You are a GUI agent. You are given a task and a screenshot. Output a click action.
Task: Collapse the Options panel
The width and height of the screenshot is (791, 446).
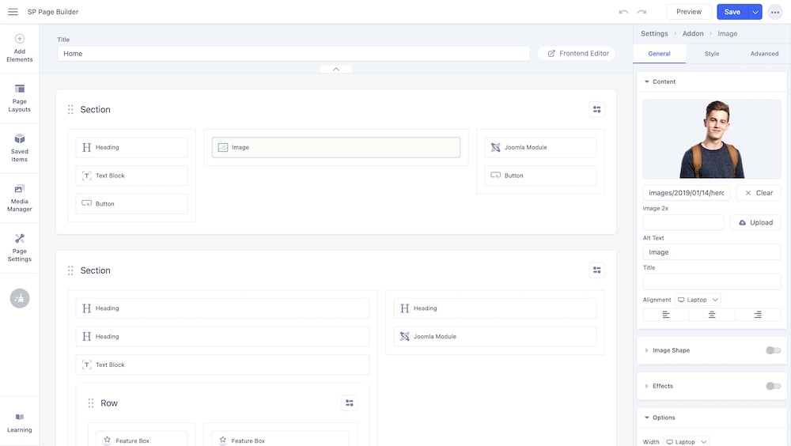(x=647, y=418)
